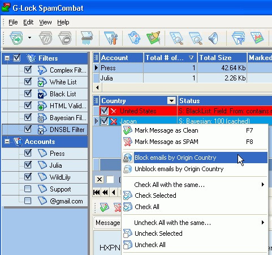Click the DNSBL Filter icon
Image resolution: width=272 pixels, height=255 pixels.
pos(42,130)
